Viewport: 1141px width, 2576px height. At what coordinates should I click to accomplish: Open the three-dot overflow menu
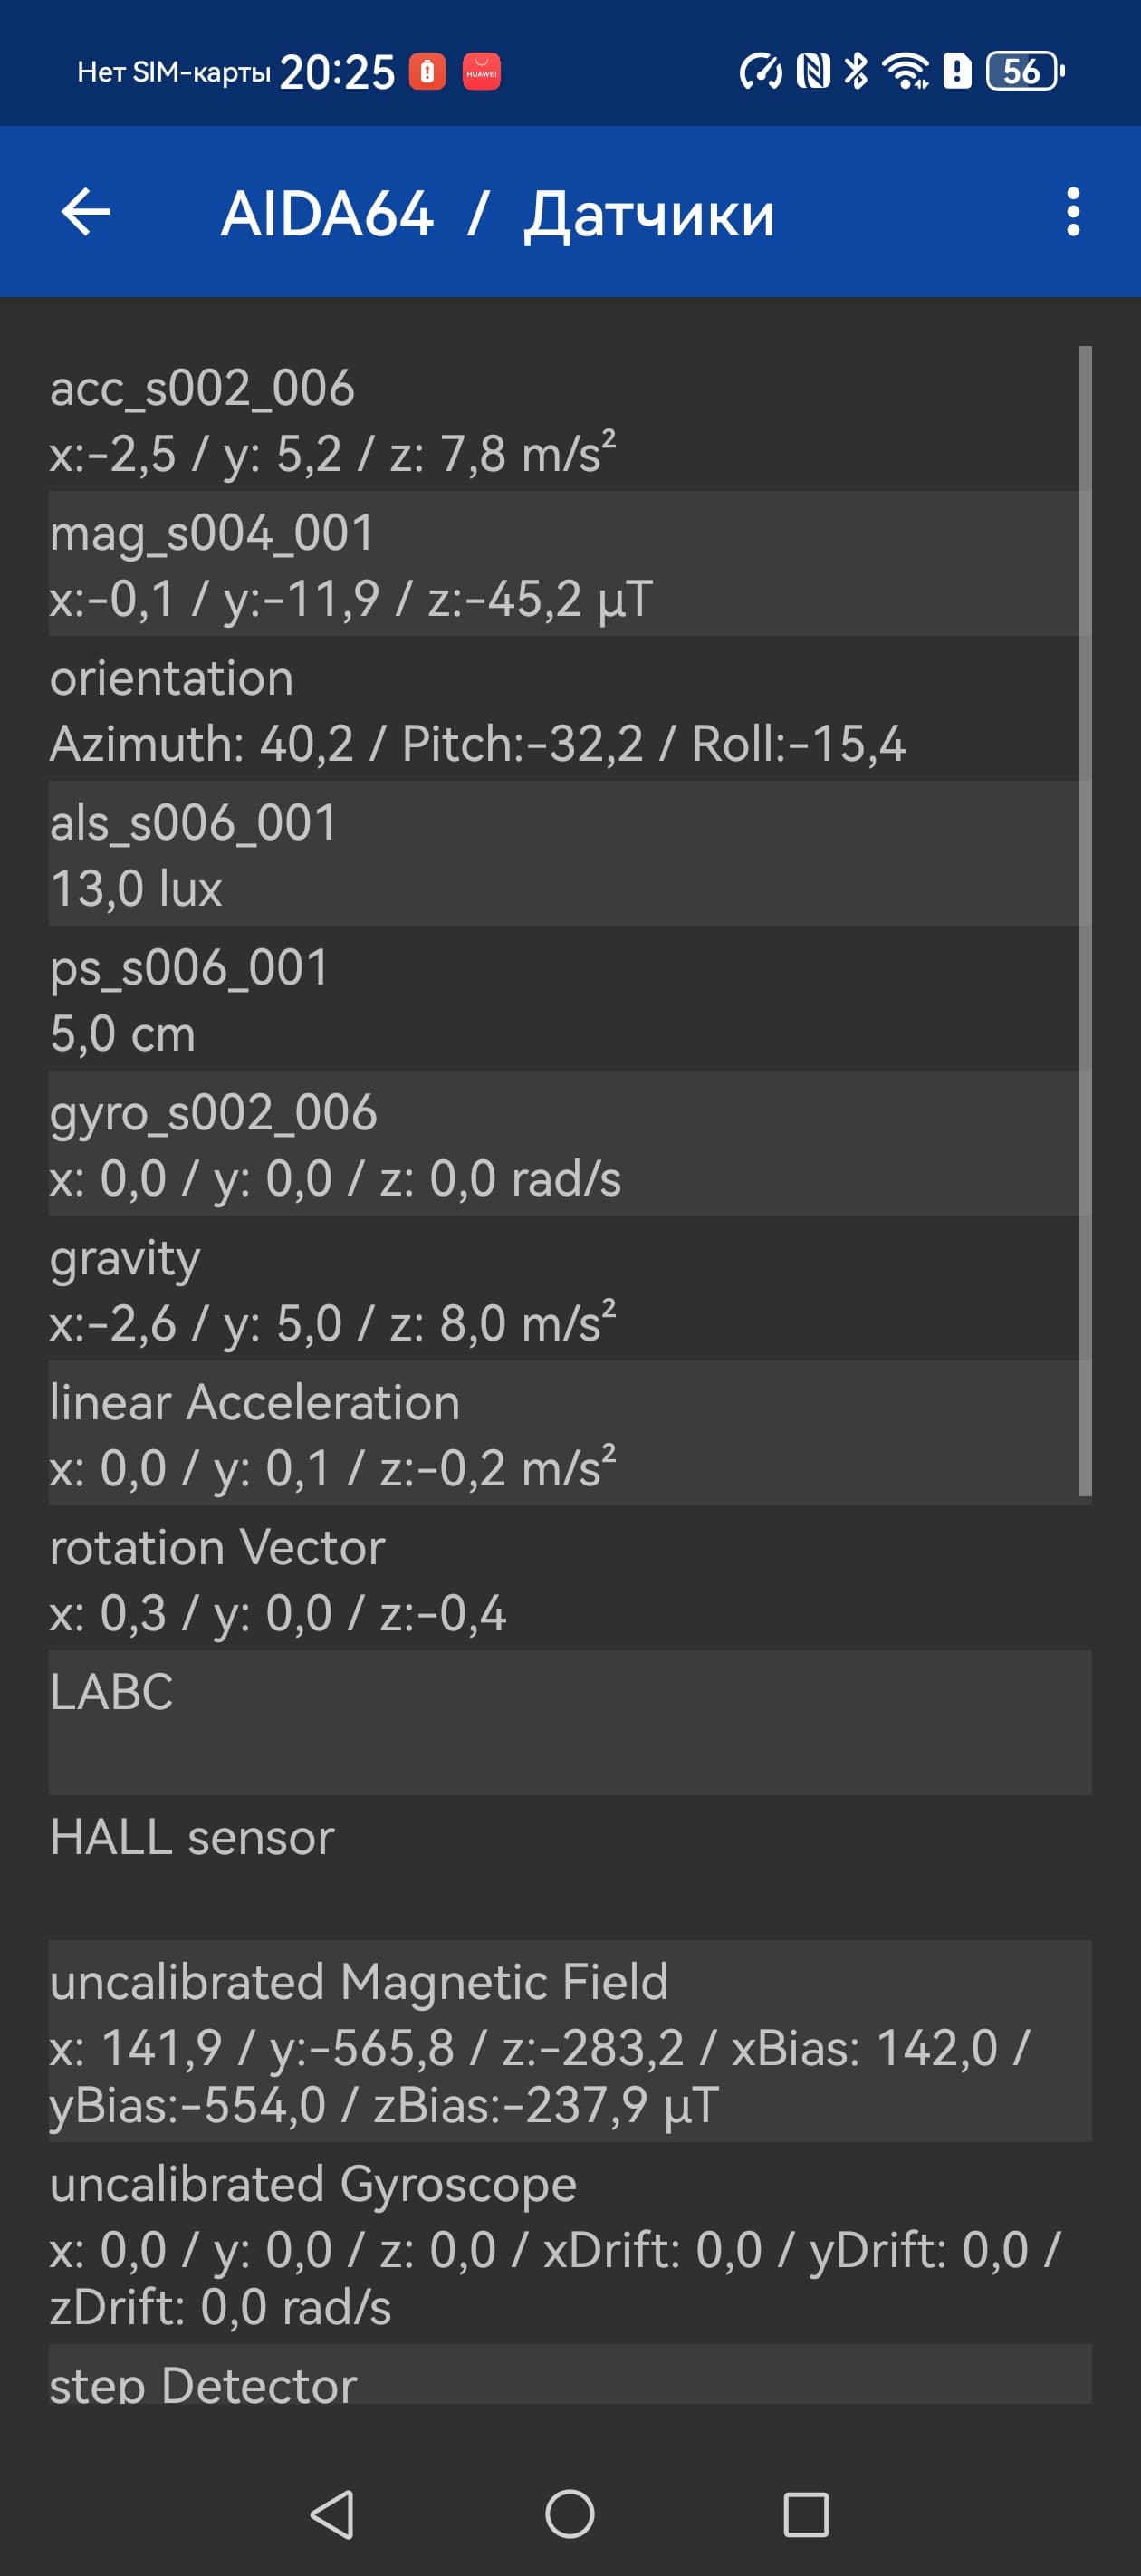(x=1073, y=212)
